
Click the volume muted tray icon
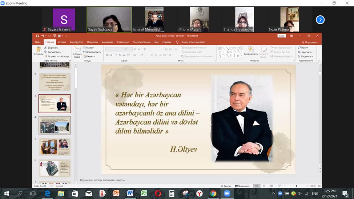tap(300, 194)
